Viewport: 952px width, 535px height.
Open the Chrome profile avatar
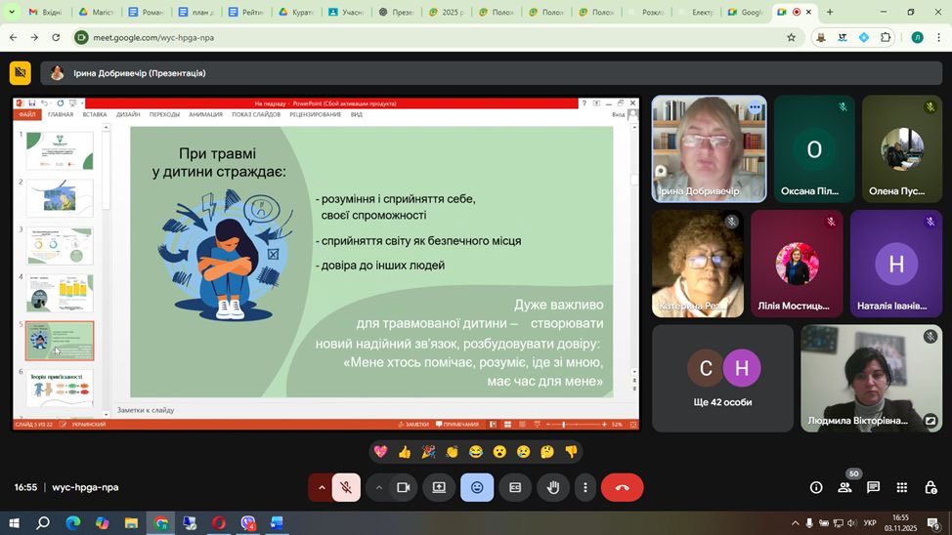point(918,38)
